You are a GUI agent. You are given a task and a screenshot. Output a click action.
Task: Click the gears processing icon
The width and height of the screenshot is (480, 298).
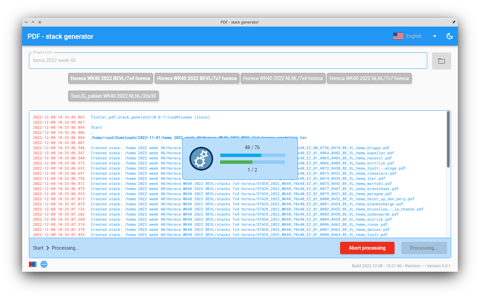click(201, 159)
